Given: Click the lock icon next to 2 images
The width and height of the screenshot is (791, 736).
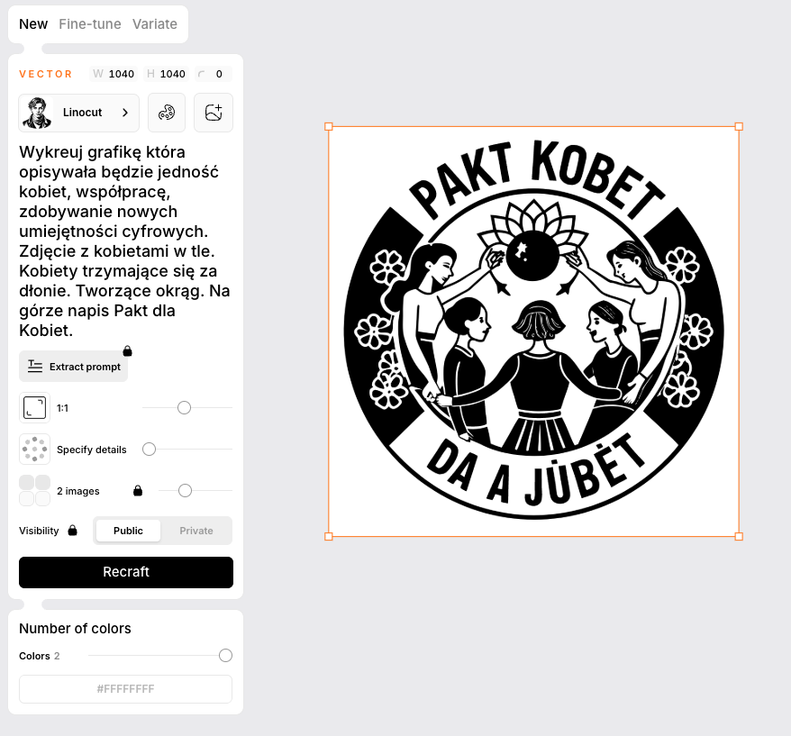Looking at the screenshot, I should coord(138,490).
